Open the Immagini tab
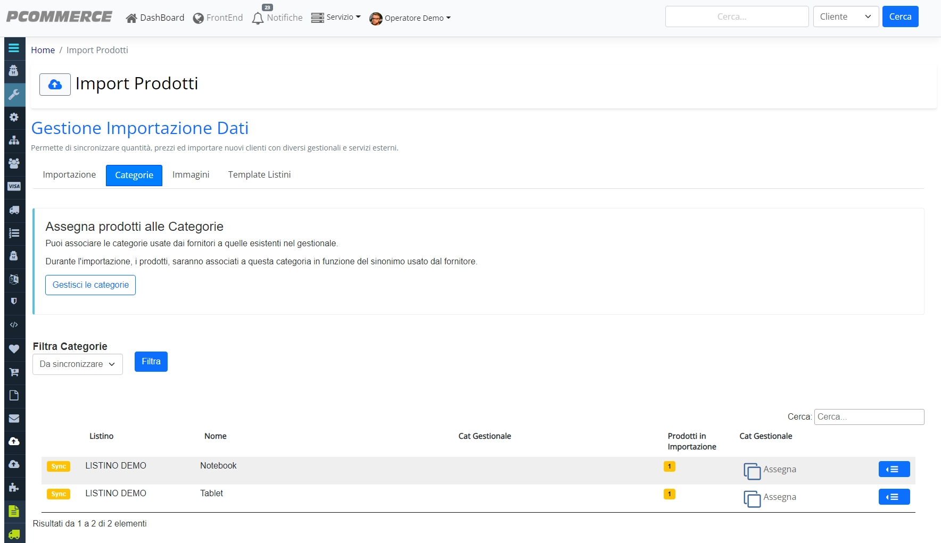The width and height of the screenshot is (941, 543). pyautogui.click(x=191, y=175)
